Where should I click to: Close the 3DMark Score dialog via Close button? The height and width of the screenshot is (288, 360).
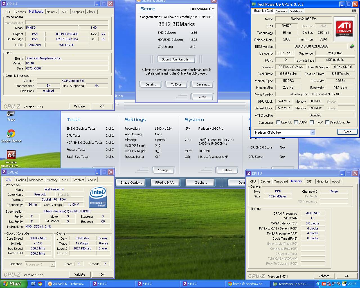point(202,97)
